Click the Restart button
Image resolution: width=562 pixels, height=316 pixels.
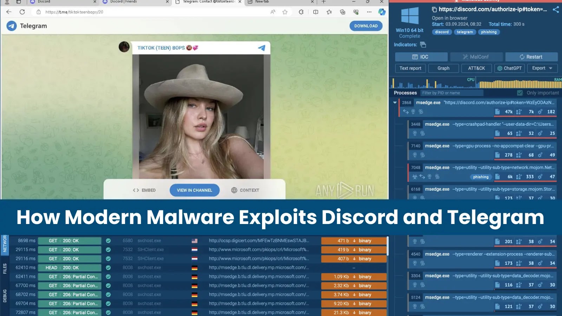coord(531,57)
